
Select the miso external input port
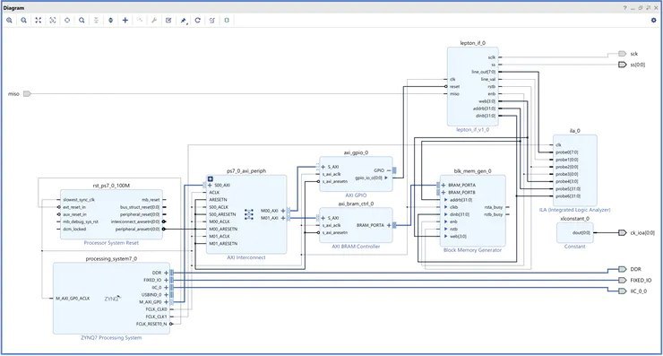27,93
